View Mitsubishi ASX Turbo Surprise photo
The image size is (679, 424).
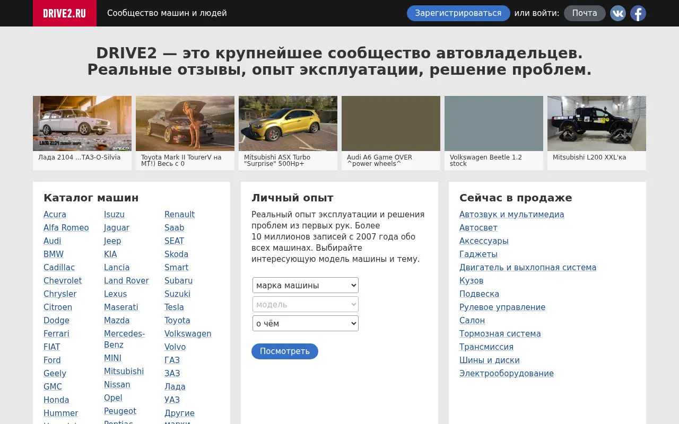click(x=288, y=123)
